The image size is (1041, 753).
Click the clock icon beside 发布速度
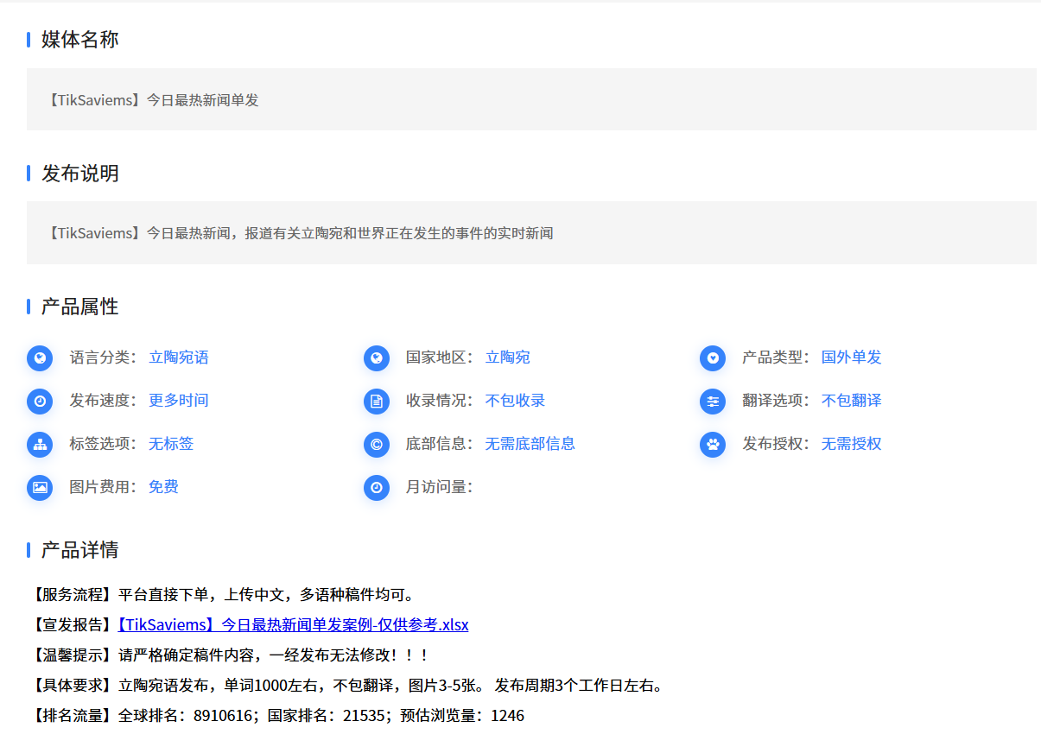[40, 401]
